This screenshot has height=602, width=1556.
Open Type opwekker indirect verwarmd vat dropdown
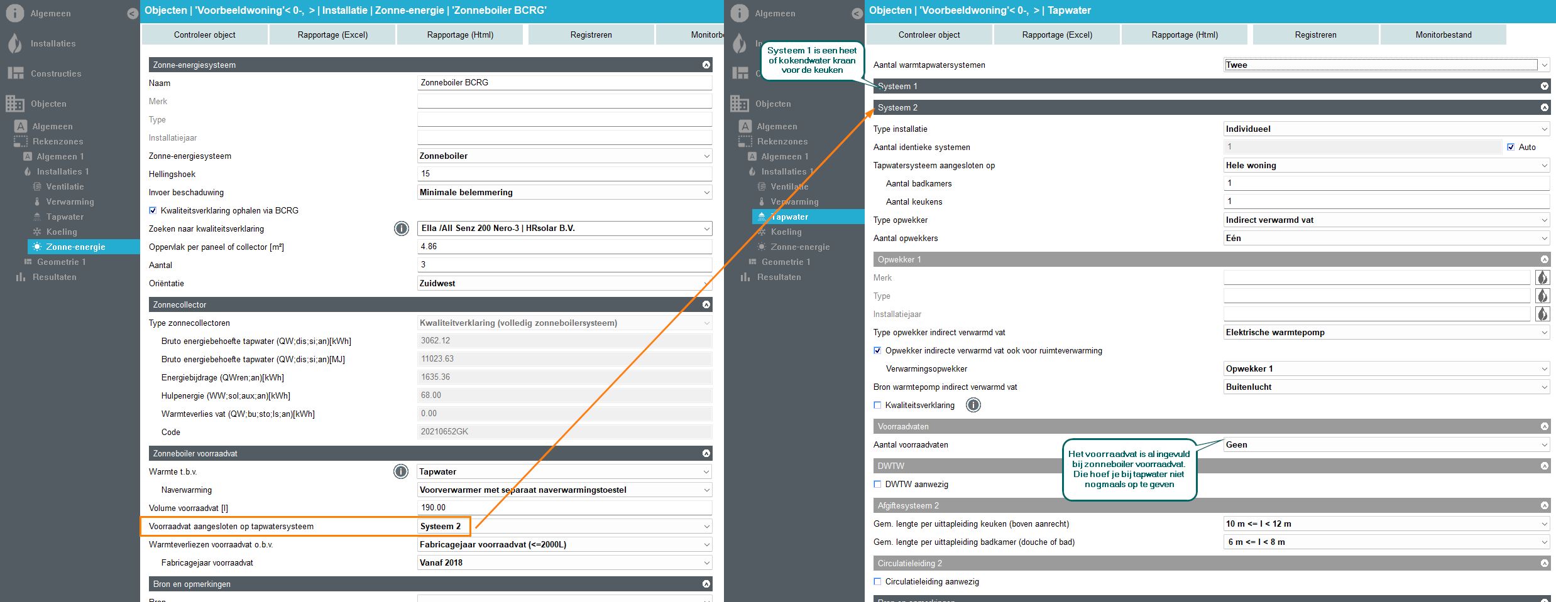1386,333
